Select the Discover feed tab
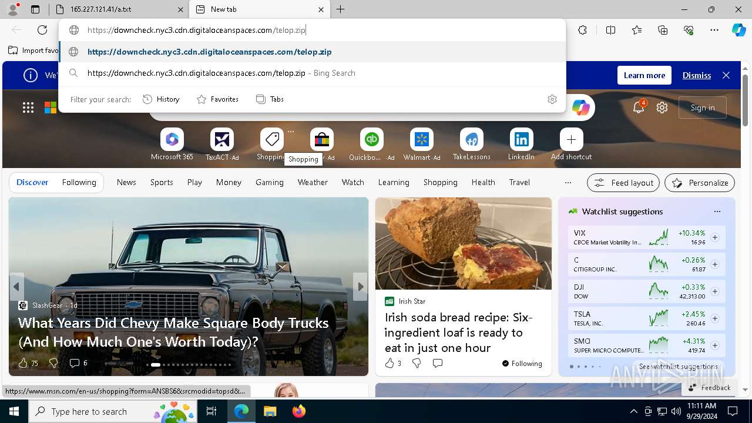Image resolution: width=752 pixels, height=423 pixels. [32, 183]
